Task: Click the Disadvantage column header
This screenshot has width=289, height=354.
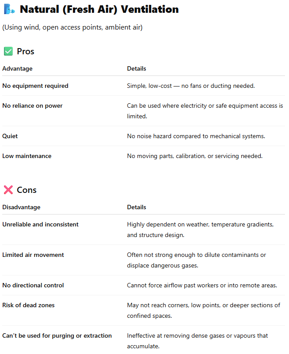Action: click(21, 207)
